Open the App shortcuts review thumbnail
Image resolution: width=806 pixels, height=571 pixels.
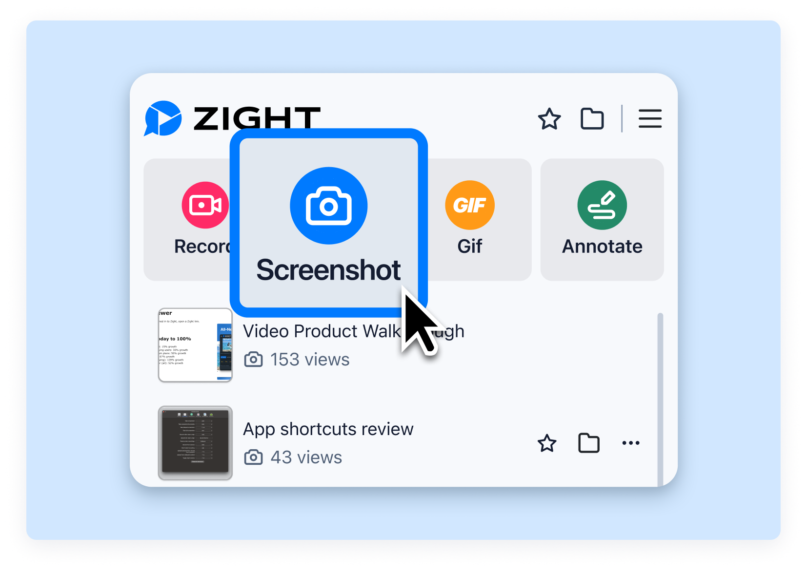195,443
